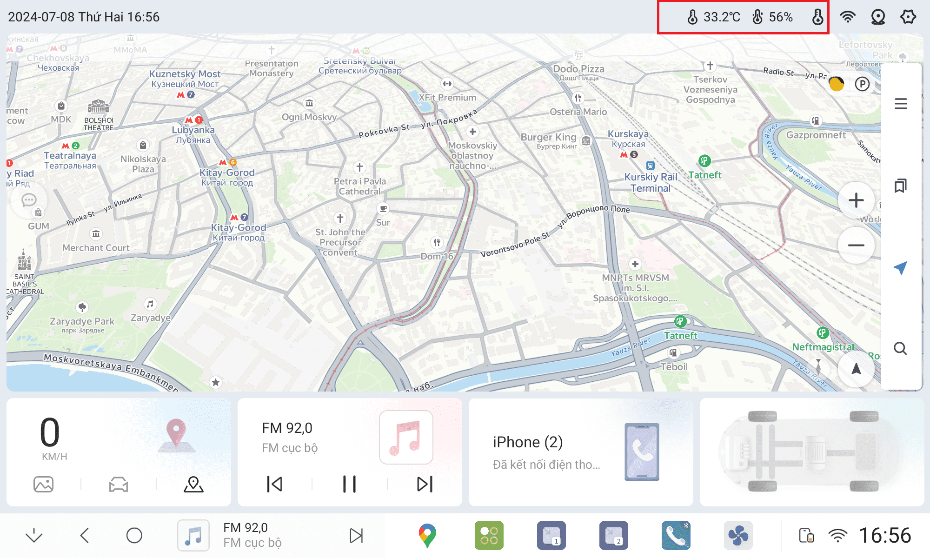The width and height of the screenshot is (930, 558).
Task: Tap the red location pin graphic
Action: [x=176, y=436]
